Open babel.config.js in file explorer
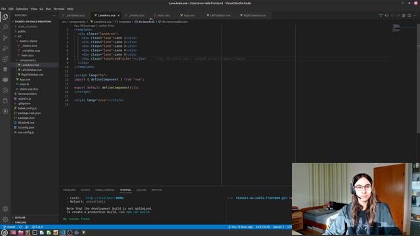 27,108
